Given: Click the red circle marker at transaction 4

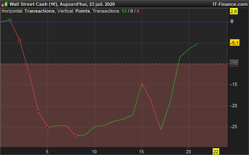Looking at the screenshot, I should pyautogui.click(x=38, y=112).
